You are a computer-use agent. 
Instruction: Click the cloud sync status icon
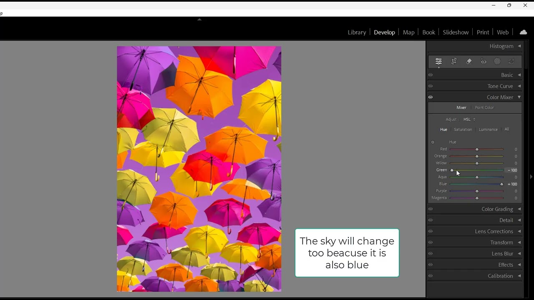coord(523,32)
